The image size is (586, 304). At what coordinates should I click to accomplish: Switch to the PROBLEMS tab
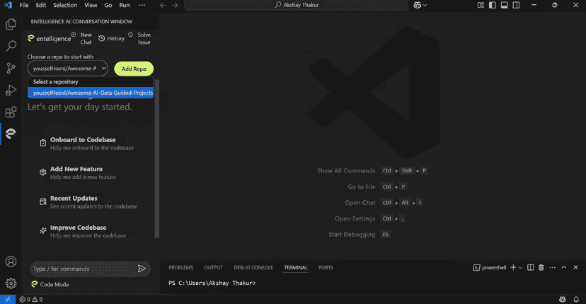(181, 268)
